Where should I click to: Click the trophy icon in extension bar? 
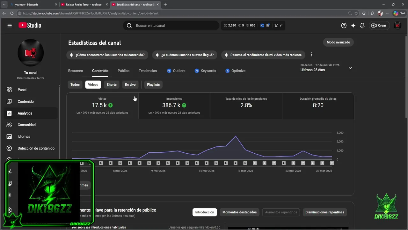276,26
